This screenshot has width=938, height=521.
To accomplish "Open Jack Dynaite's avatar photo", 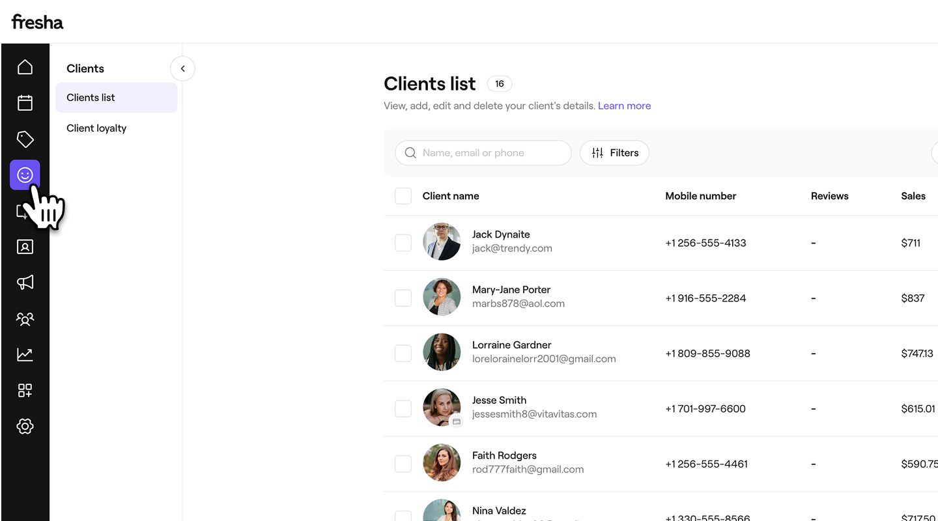I will click(442, 242).
